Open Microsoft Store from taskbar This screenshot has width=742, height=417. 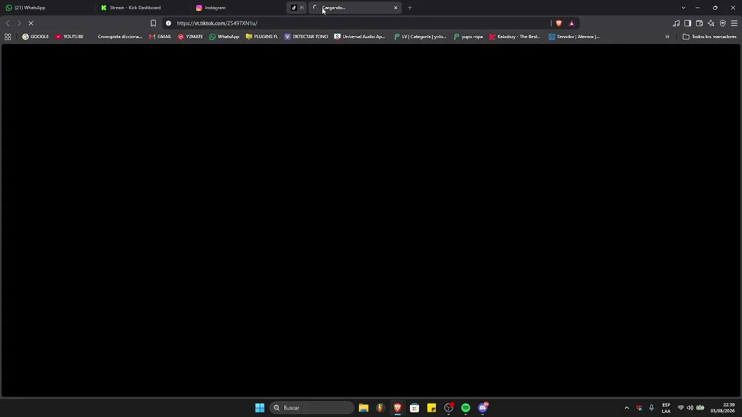[414, 408]
